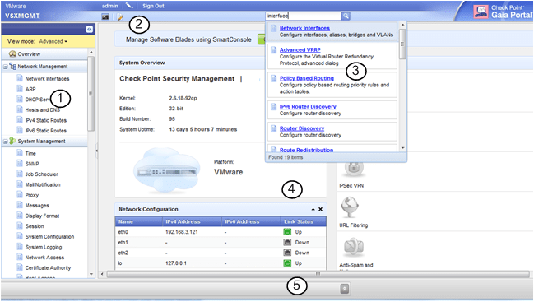Open the terminal console icon in toolbar
This screenshot has height=302, width=534.
click(x=105, y=16)
